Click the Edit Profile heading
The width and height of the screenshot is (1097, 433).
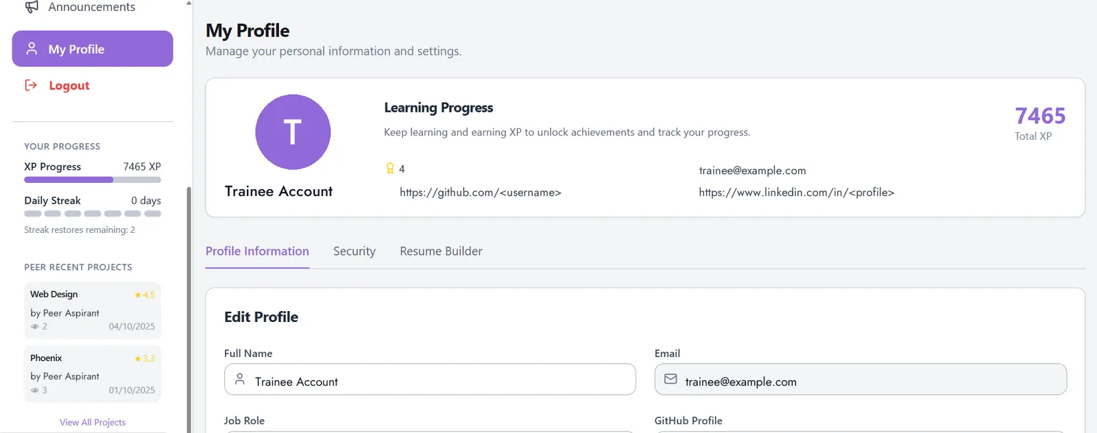[x=261, y=317]
